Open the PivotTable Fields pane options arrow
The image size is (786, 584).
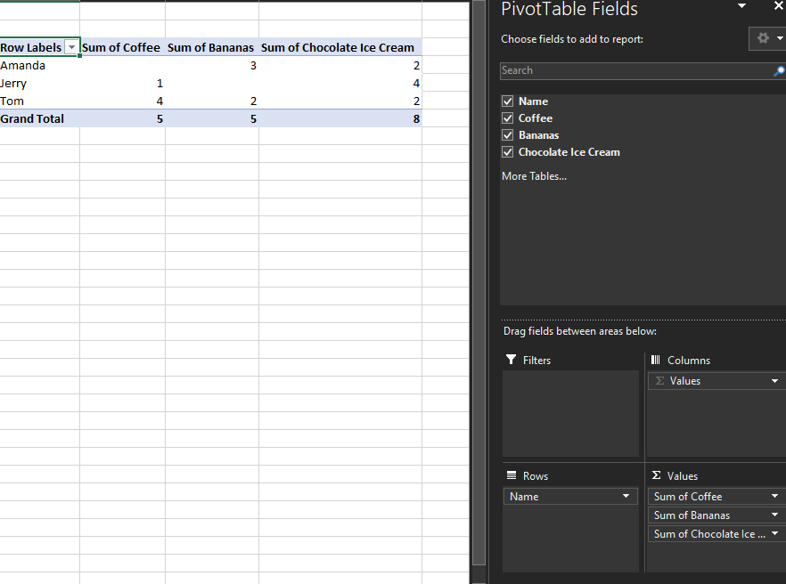tap(741, 6)
